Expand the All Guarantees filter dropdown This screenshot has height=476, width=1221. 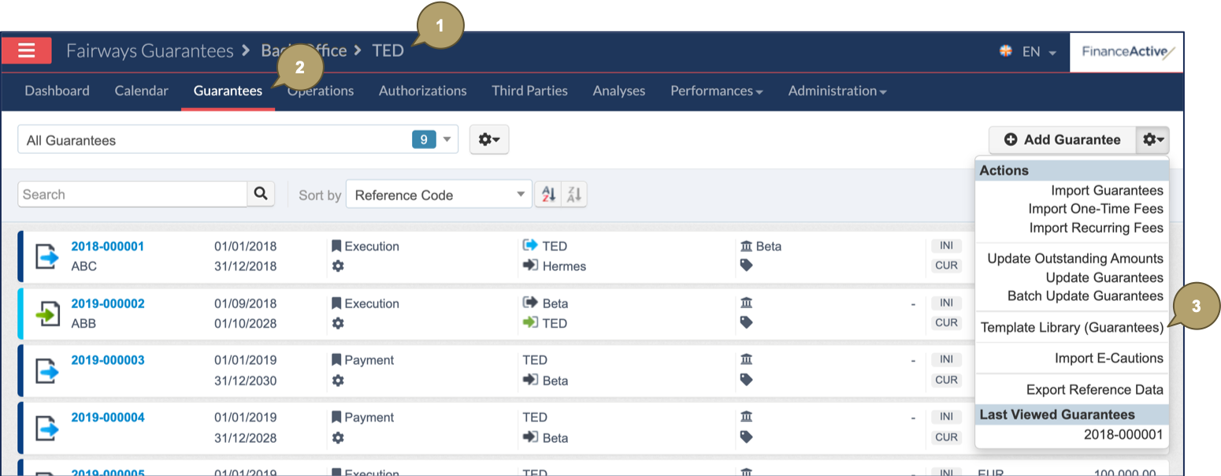(447, 139)
